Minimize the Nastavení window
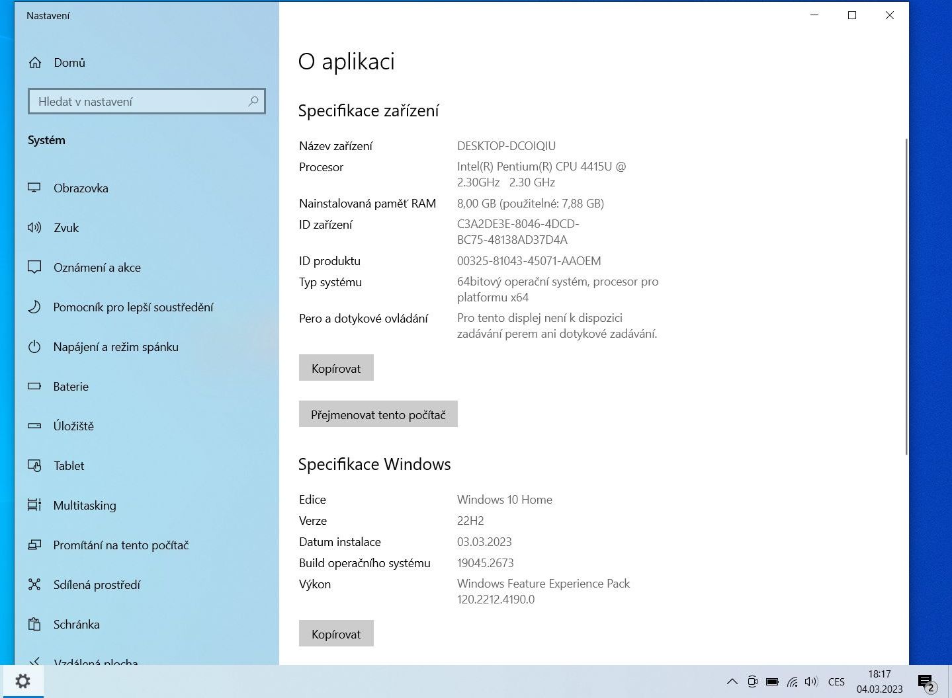952x698 pixels. coord(814,15)
